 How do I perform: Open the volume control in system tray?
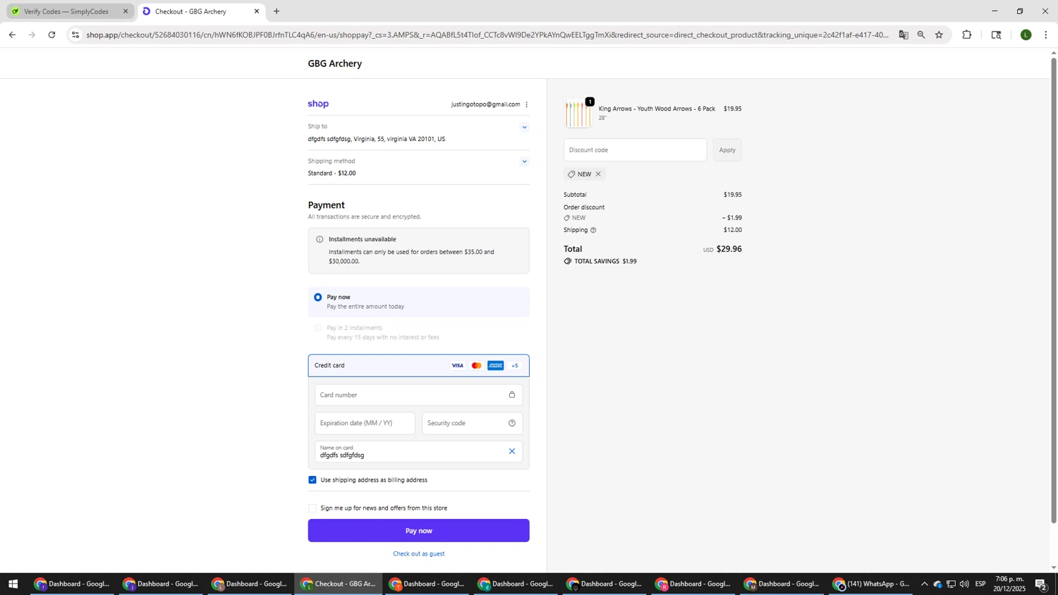pyautogui.click(x=964, y=584)
